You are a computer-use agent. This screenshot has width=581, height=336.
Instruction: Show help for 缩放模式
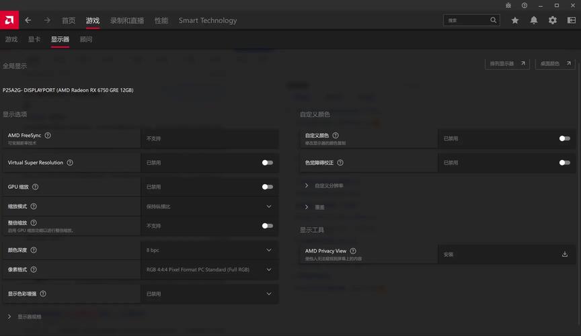[34, 206]
